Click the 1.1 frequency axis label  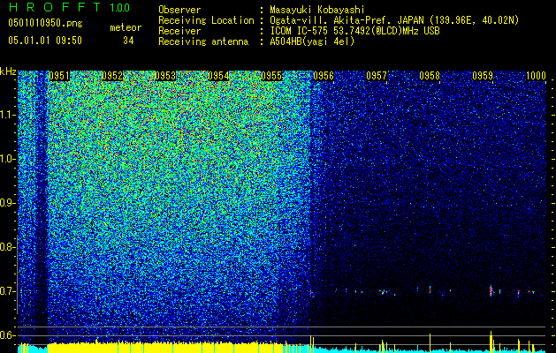coord(7,115)
